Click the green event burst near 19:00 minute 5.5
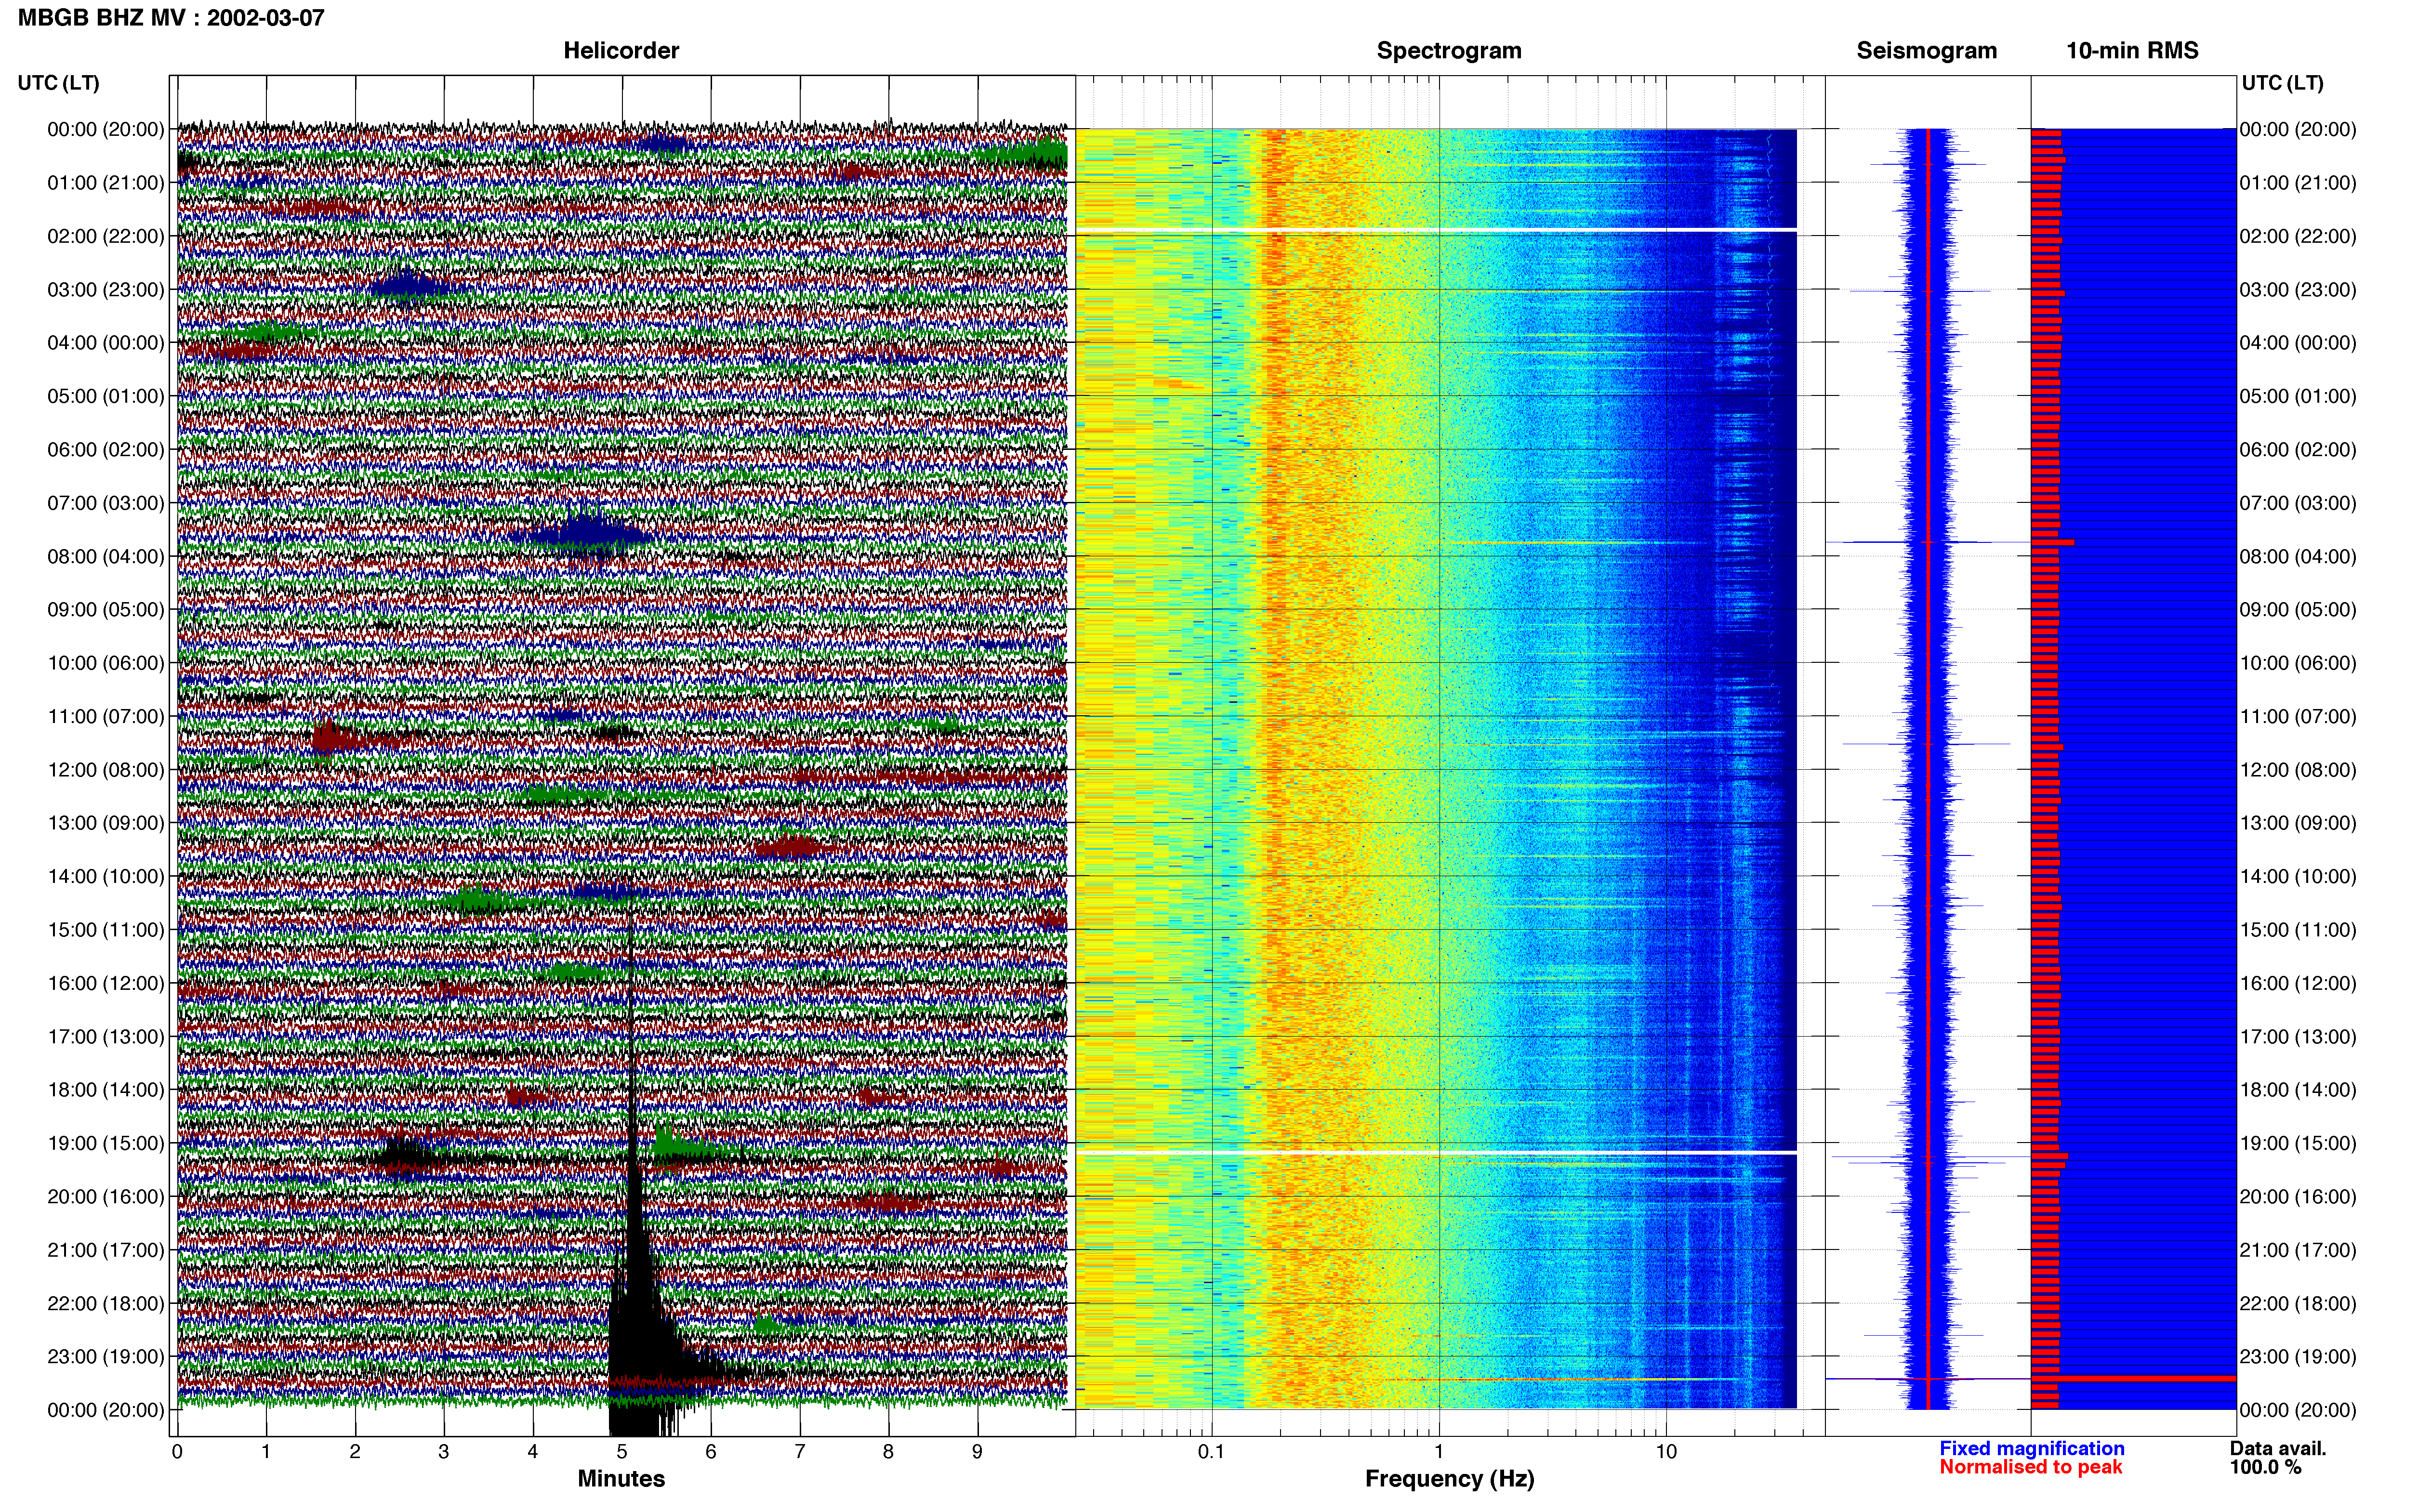Viewport: 2418px width, 1512px height. coord(675,1143)
